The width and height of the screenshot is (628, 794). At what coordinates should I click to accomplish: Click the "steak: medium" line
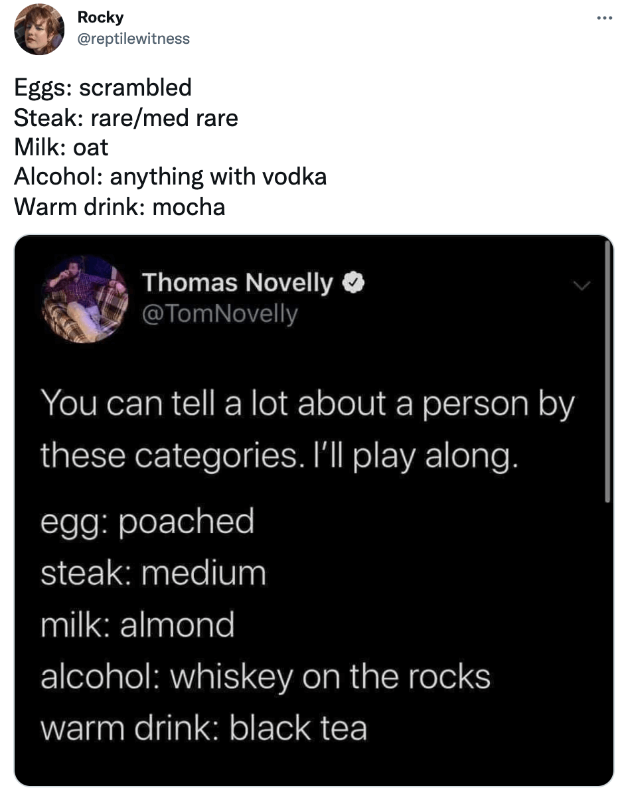(x=153, y=572)
